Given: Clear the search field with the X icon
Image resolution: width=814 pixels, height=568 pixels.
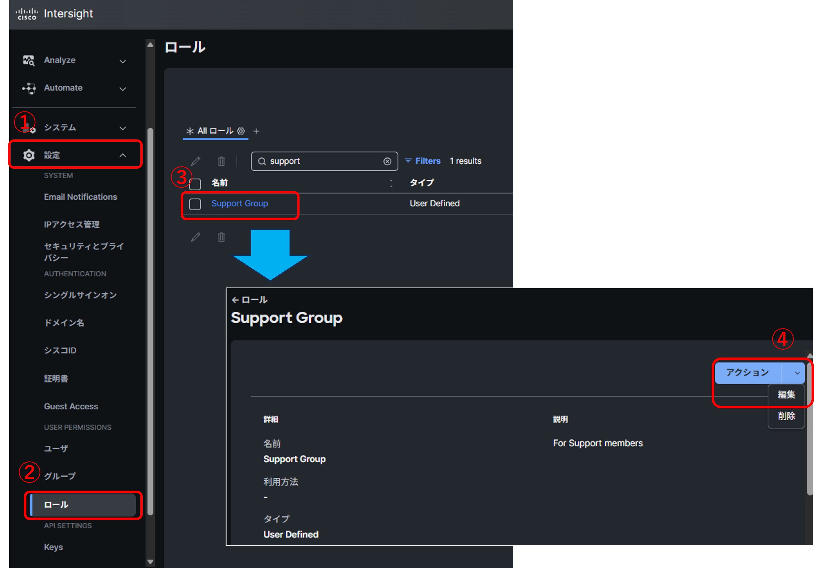Looking at the screenshot, I should point(387,161).
